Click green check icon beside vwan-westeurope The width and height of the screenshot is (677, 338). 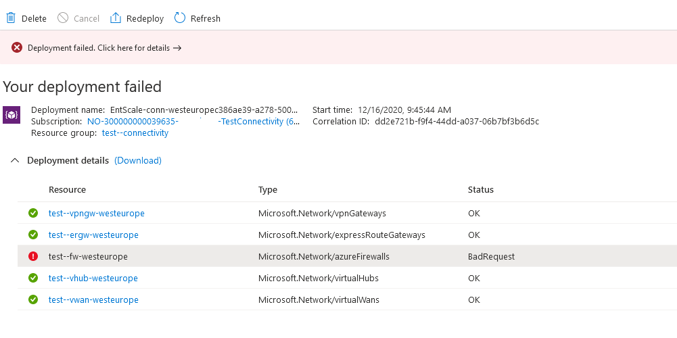(x=33, y=300)
